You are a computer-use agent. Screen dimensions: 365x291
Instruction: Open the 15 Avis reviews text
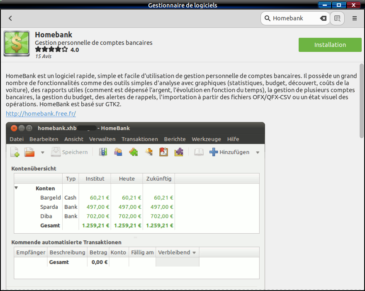[43, 56]
